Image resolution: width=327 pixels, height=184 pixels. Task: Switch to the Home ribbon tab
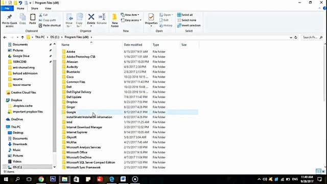[20, 8]
